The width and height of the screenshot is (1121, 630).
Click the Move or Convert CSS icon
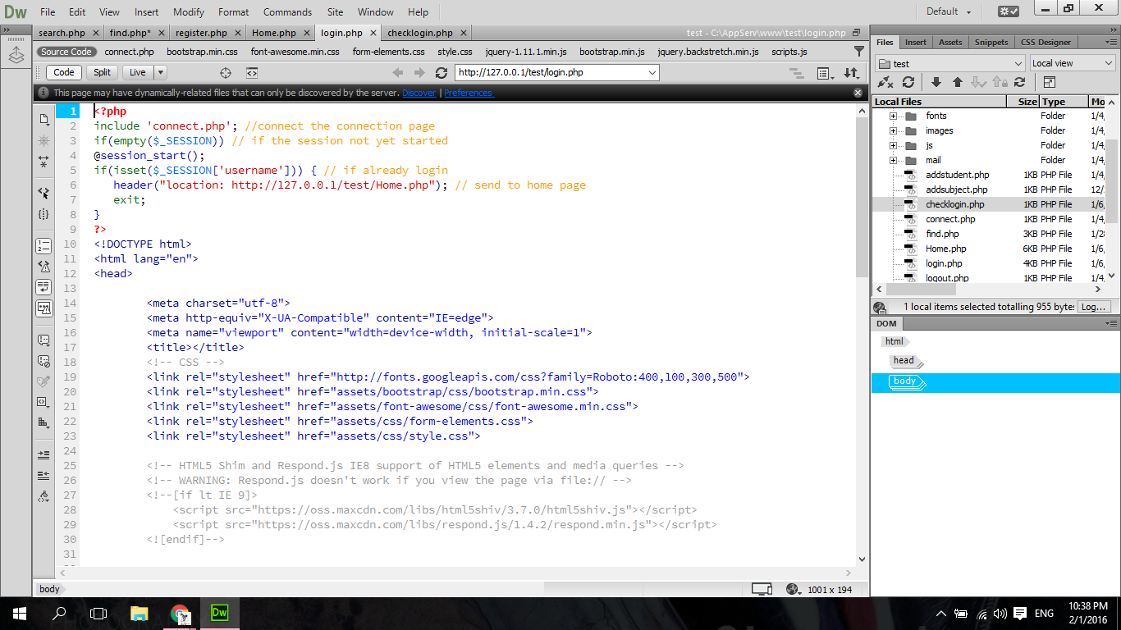[x=43, y=422]
